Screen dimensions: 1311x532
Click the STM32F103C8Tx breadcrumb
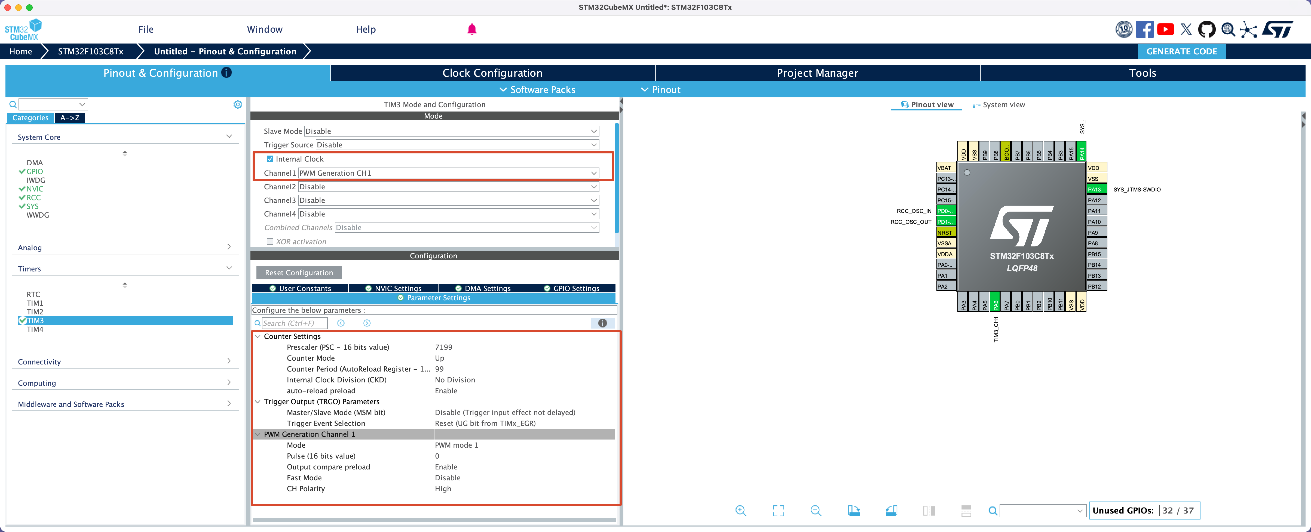[x=91, y=51]
